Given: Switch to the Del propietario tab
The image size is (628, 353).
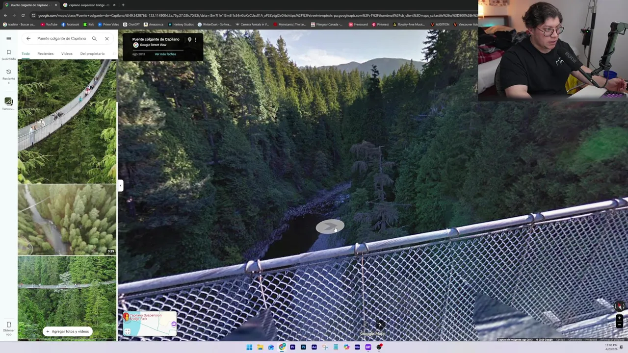Looking at the screenshot, I should [92, 53].
